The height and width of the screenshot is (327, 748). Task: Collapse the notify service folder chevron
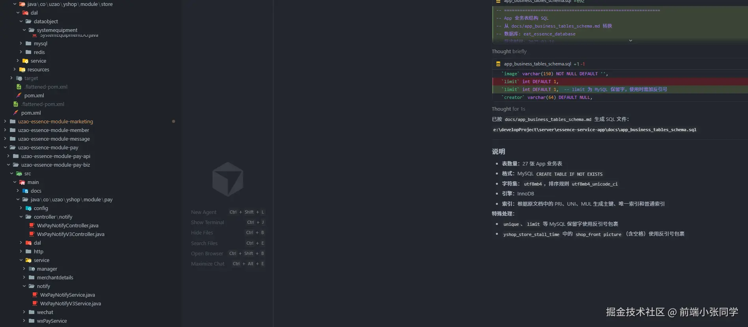coord(24,286)
